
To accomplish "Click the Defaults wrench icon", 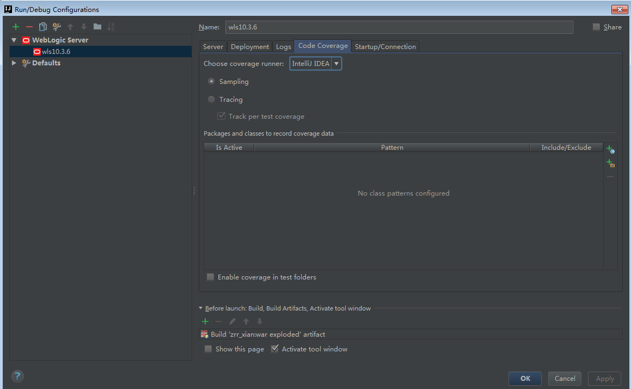I will click(26, 63).
